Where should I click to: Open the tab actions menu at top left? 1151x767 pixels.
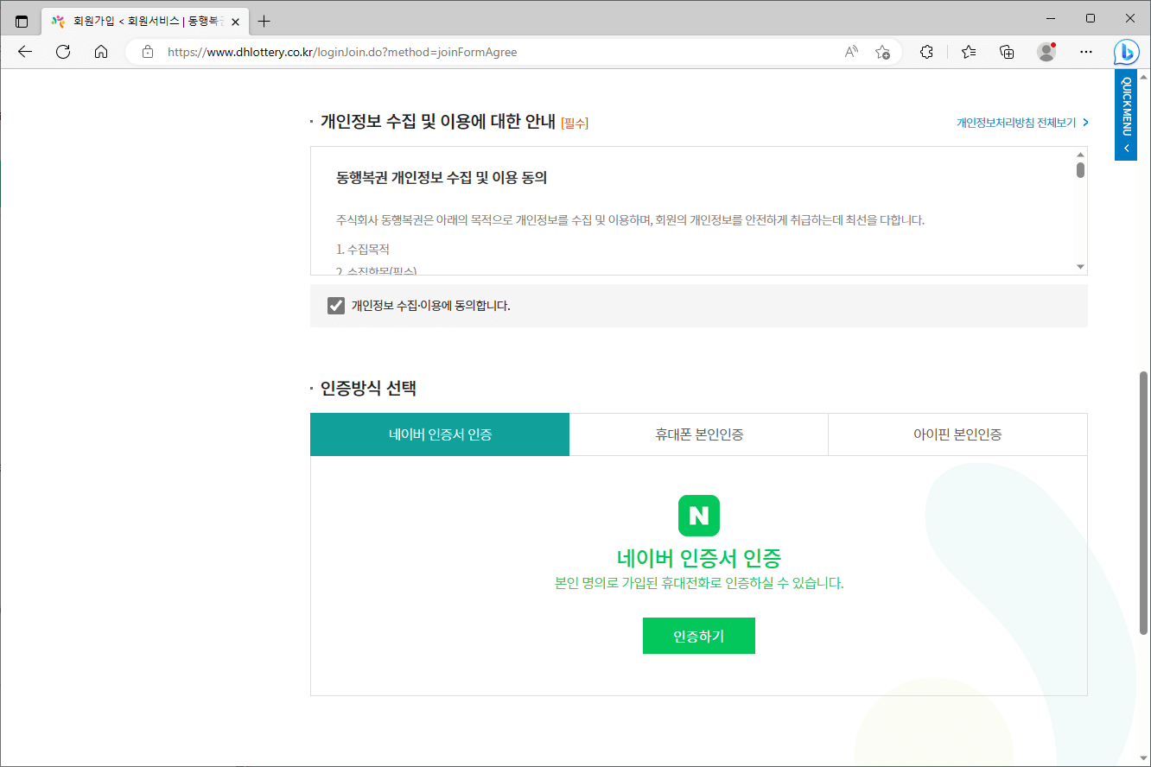(x=21, y=21)
